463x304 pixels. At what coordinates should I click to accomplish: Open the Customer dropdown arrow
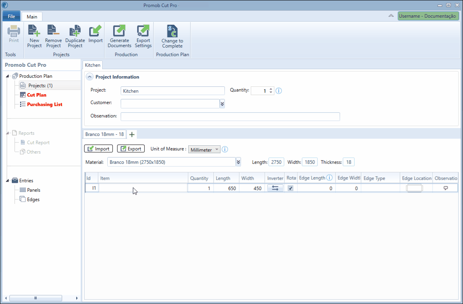point(222,104)
